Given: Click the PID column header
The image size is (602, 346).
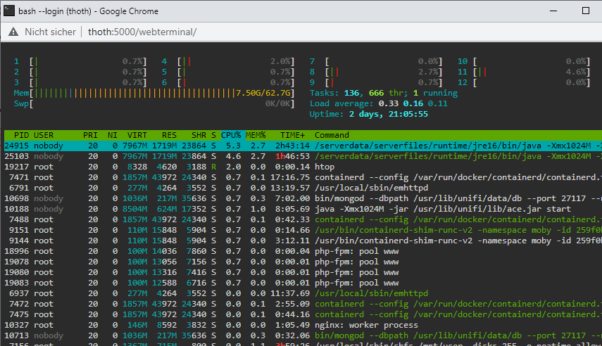Looking at the screenshot, I should (x=22, y=135).
